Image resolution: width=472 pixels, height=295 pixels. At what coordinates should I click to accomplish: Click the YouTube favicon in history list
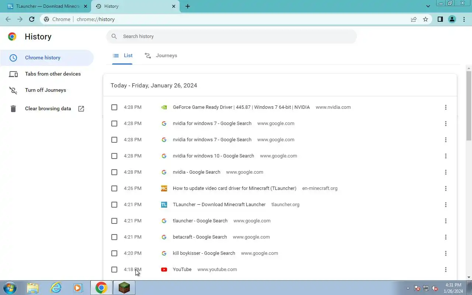[164, 270]
